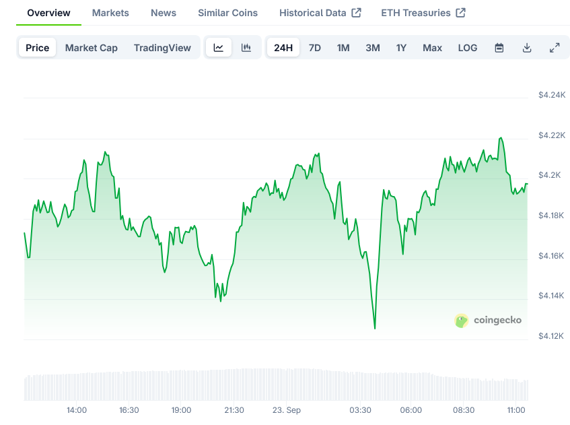Select the Price chart mode

click(x=38, y=48)
